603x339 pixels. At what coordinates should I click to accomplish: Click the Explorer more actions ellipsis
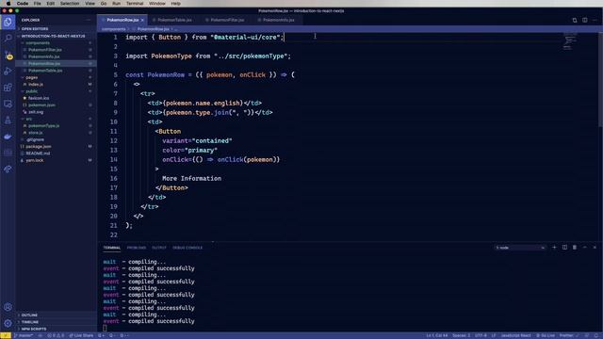pyautogui.click(x=89, y=20)
